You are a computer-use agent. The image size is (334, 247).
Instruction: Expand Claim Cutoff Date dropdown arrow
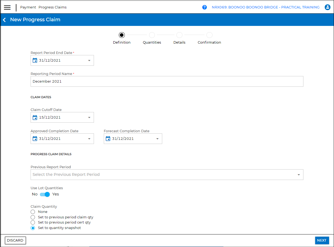(x=89, y=118)
